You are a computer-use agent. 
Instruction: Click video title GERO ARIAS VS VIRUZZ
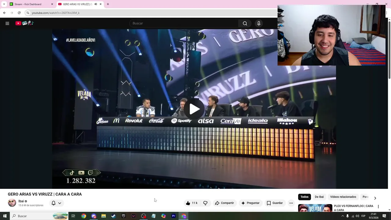(45, 194)
